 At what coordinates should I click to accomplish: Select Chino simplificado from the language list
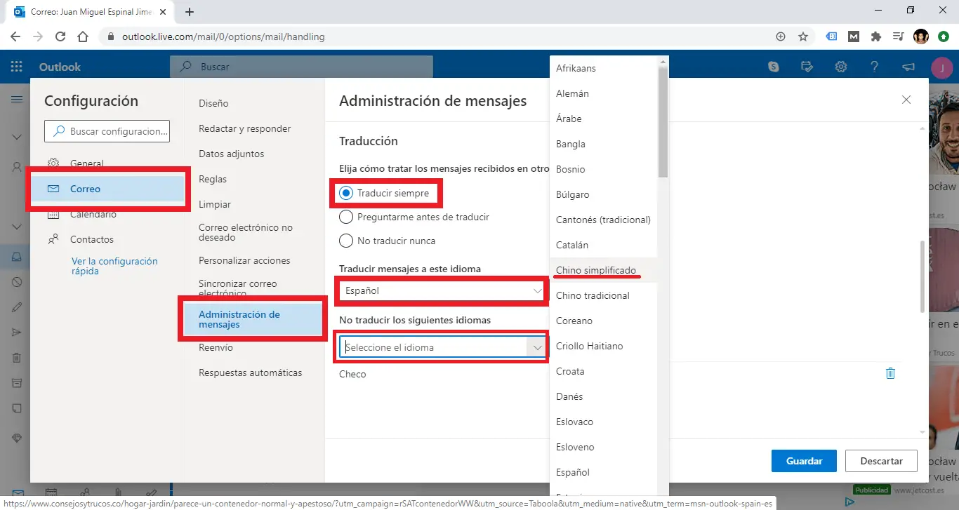point(596,270)
